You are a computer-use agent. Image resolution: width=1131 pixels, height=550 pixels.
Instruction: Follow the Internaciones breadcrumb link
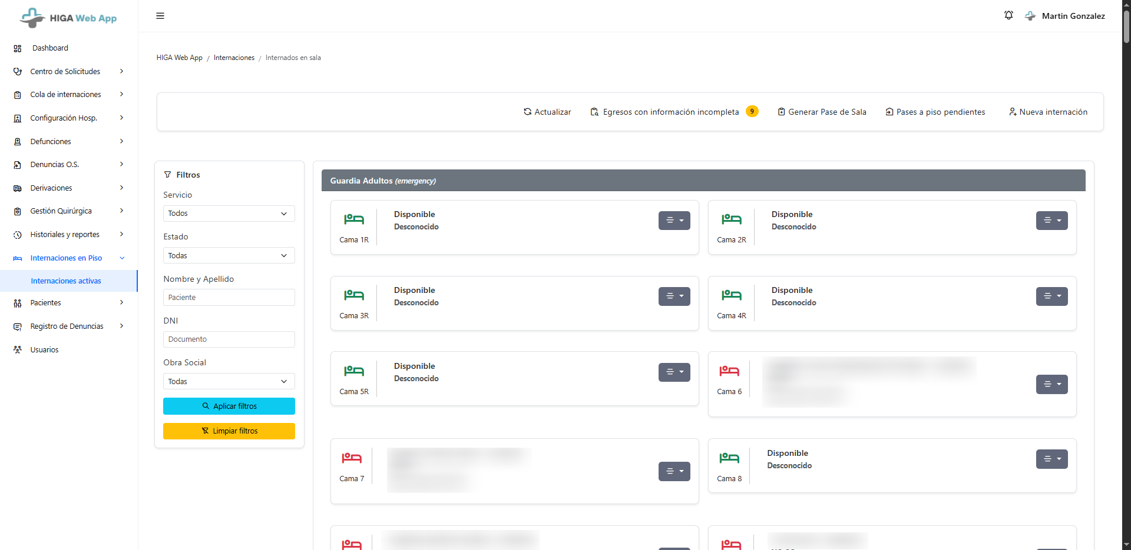(x=234, y=58)
